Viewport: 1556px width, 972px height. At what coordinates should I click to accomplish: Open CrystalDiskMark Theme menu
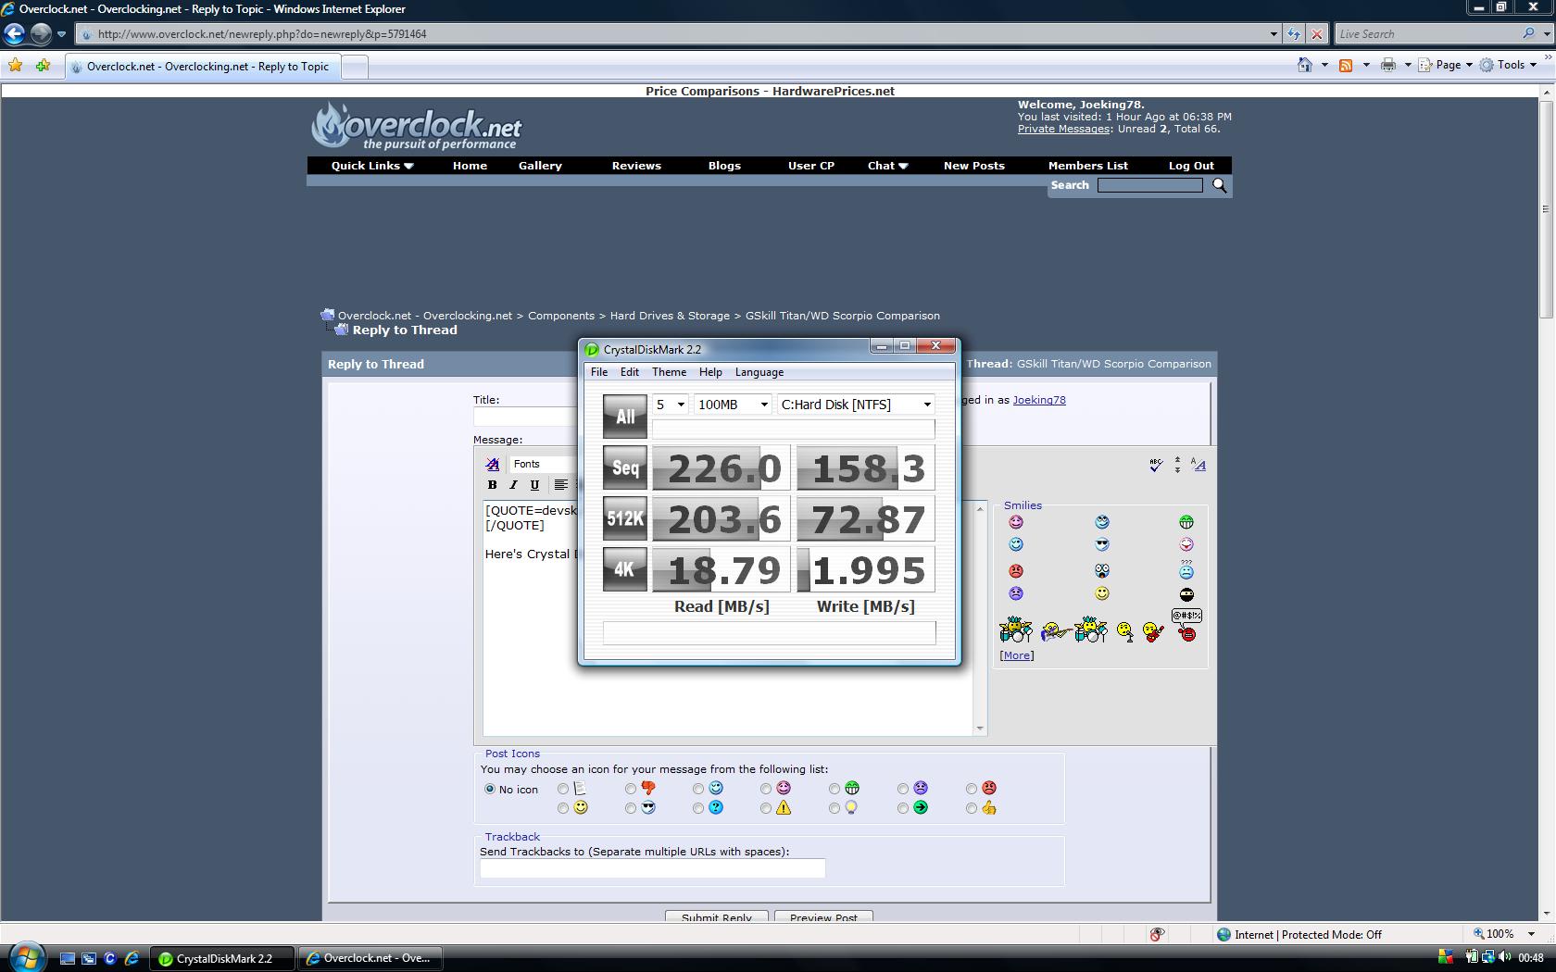click(669, 372)
